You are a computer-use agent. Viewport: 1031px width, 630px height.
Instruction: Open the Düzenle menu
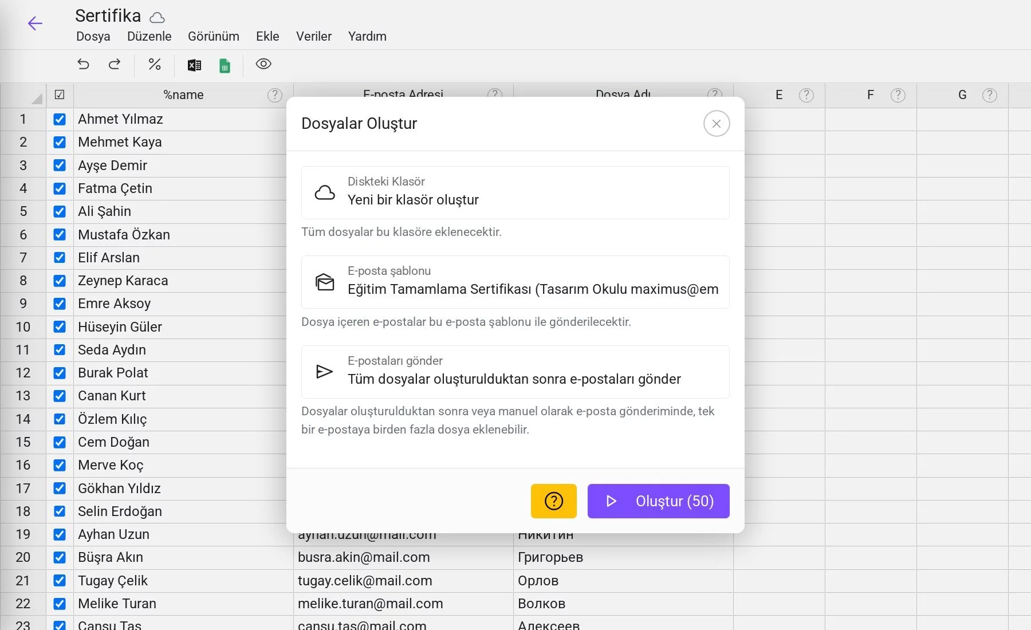(x=149, y=37)
